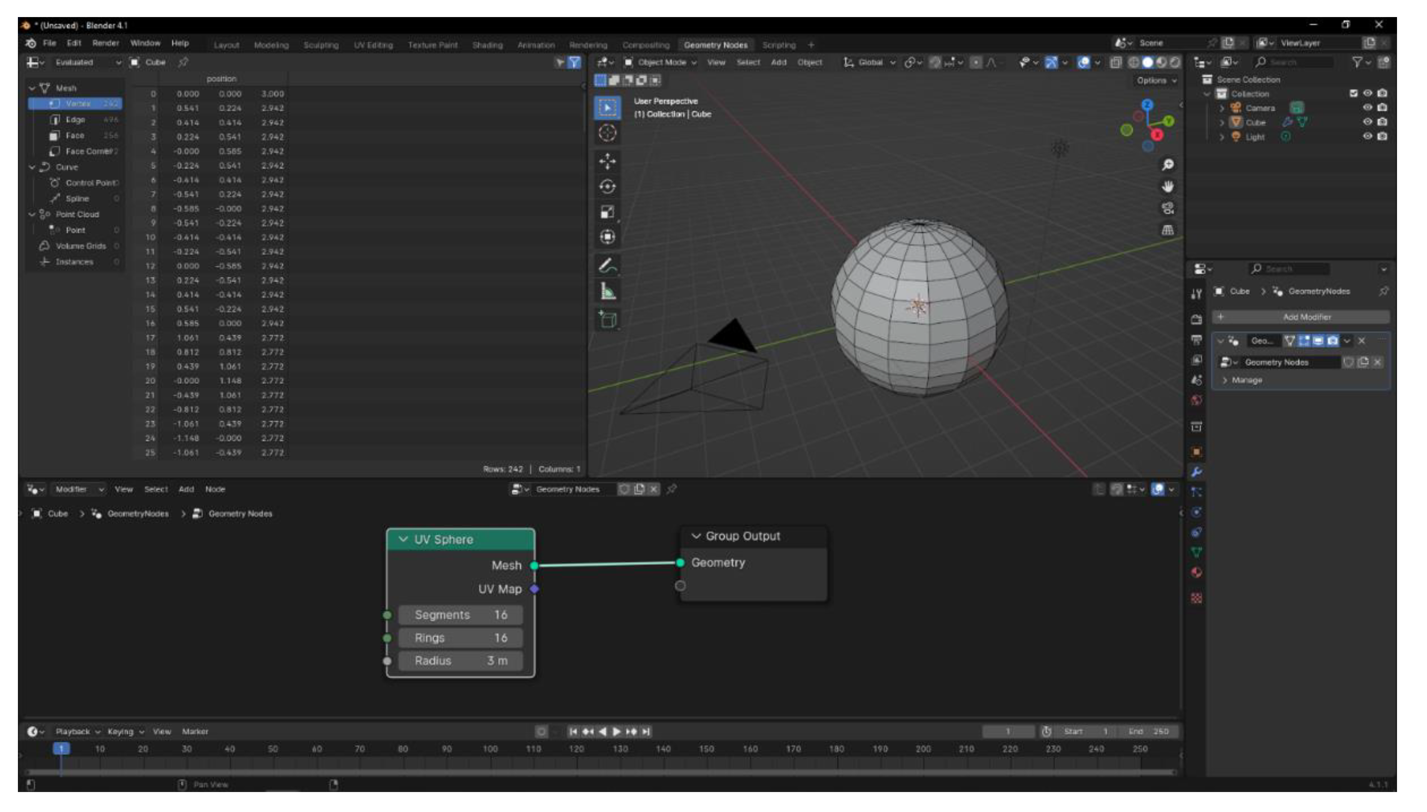
Task: Select the Edge domain in spreadsheet
Action: pyautogui.click(x=75, y=119)
